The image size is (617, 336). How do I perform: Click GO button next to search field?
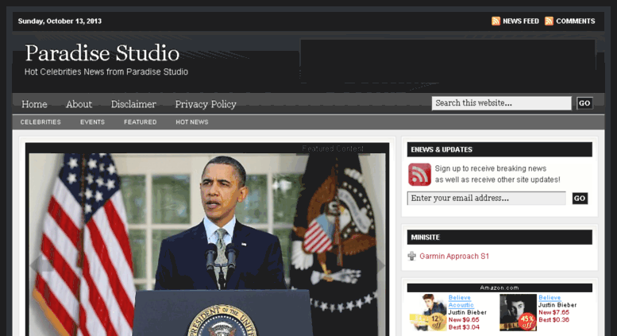click(x=584, y=103)
